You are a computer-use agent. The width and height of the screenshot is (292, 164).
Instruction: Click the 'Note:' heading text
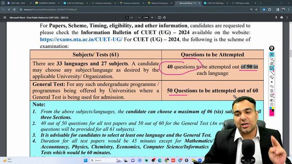point(39,104)
